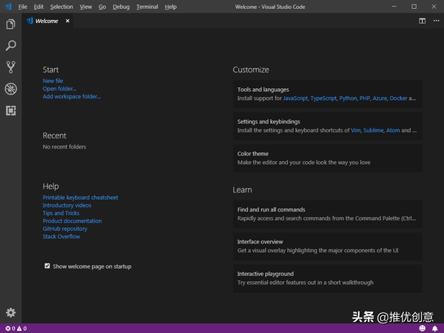Open the Extensions view in activity bar

tap(11, 110)
